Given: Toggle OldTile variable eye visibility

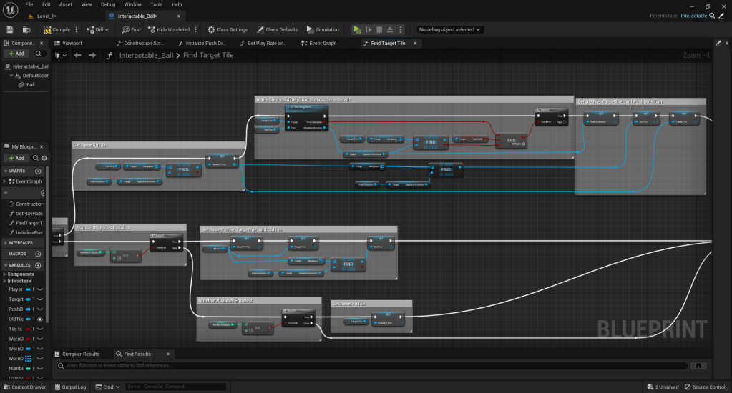Looking at the screenshot, I should point(40,319).
